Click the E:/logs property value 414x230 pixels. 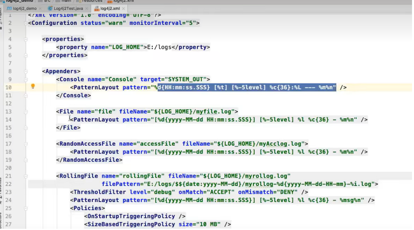tap(159, 47)
